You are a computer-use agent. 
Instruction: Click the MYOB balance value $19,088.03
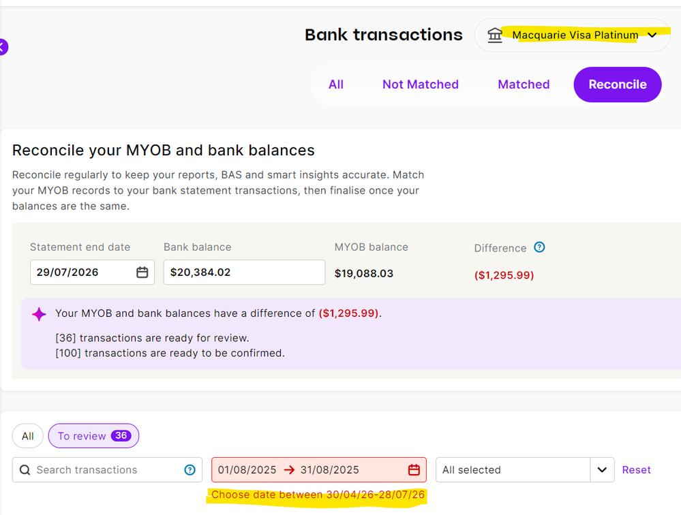pos(364,273)
